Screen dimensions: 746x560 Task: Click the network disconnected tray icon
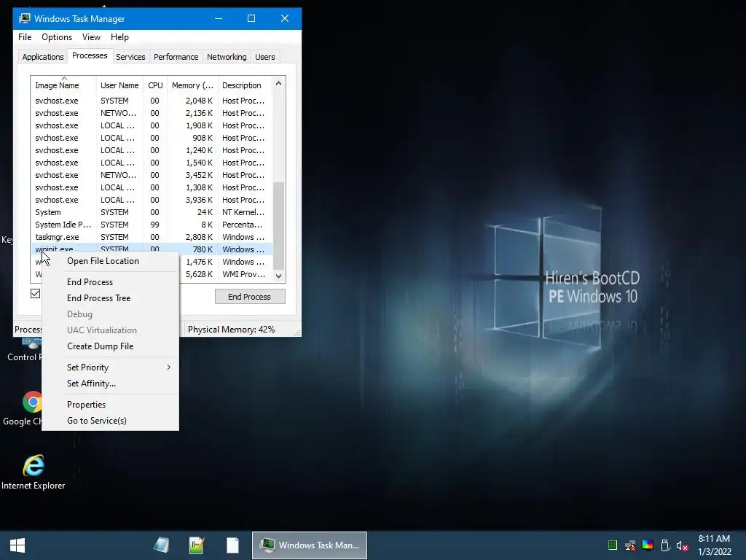click(630, 545)
